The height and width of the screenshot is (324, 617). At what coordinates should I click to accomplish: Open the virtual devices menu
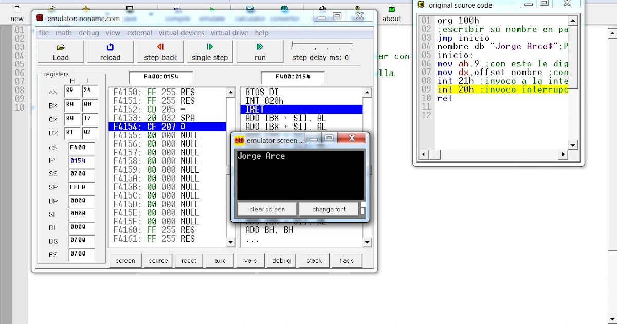(182, 33)
